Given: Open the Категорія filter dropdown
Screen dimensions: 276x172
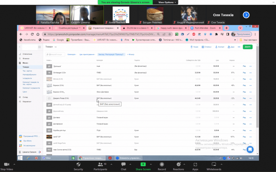Looking at the screenshot, I should [x=72, y=54].
